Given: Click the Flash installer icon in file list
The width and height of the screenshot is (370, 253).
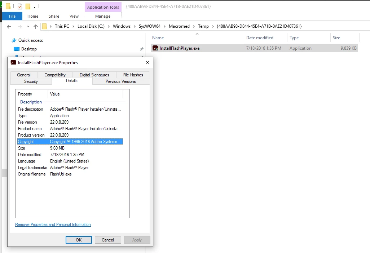Looking at the screenshot, I should pos(155,48).
